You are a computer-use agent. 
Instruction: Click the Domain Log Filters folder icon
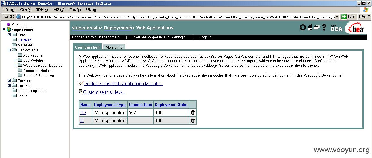click(x=14, y=91)
